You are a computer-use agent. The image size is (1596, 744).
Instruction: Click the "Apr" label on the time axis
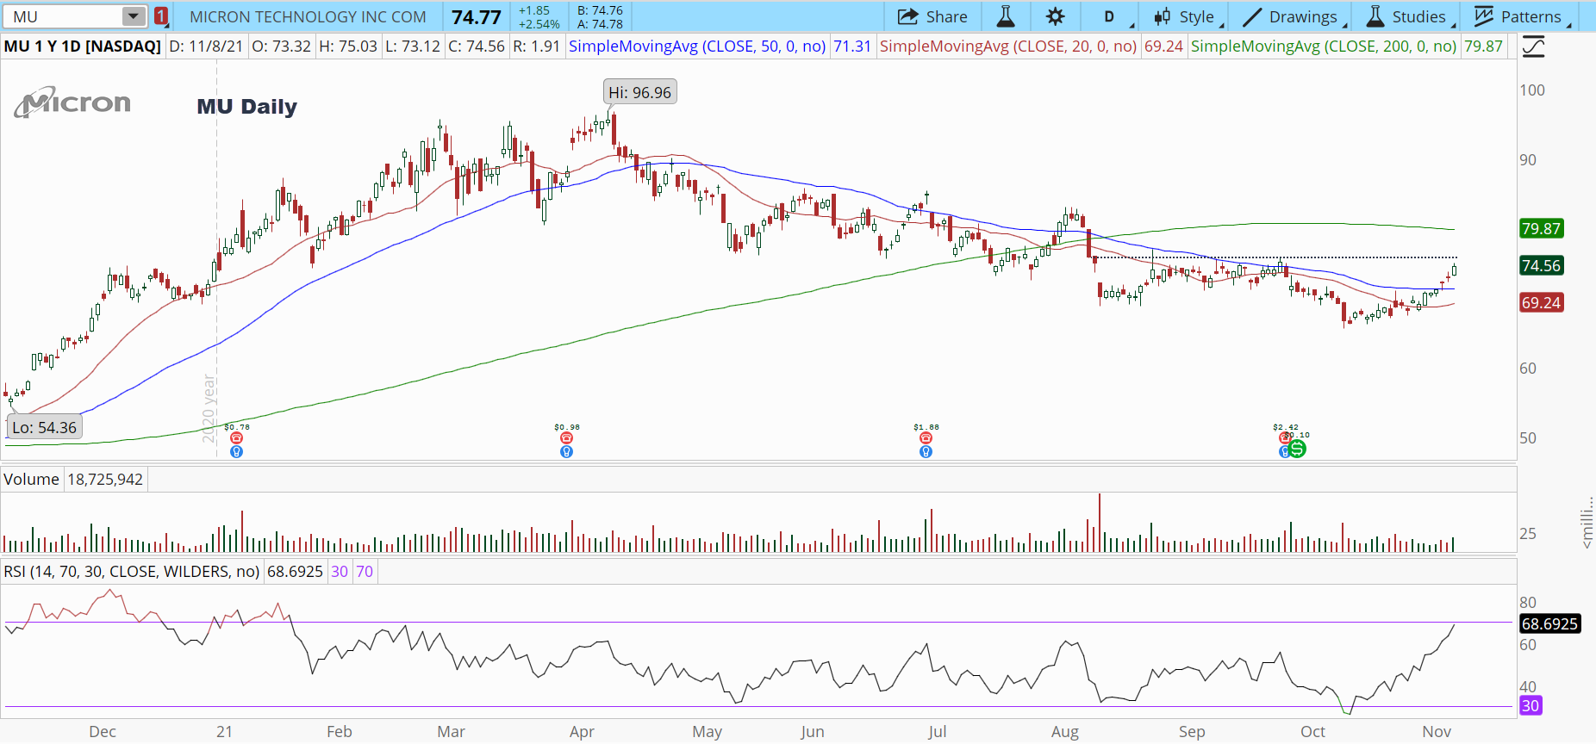pos(582,732)
